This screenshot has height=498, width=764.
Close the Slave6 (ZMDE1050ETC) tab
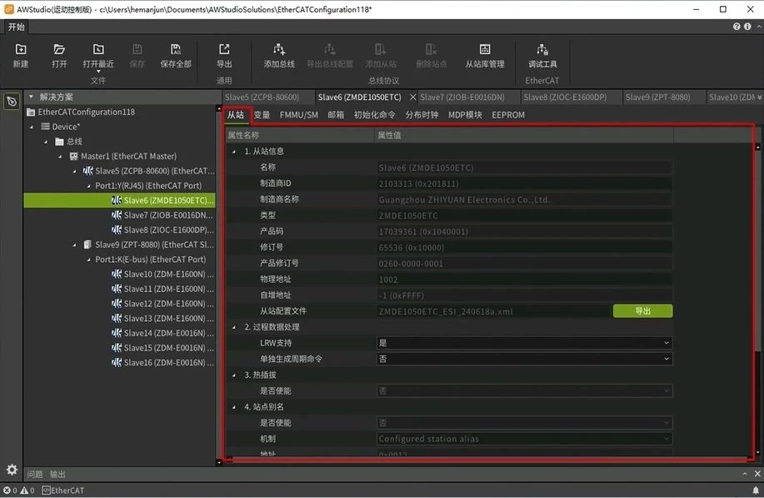(x=412, y=97)
